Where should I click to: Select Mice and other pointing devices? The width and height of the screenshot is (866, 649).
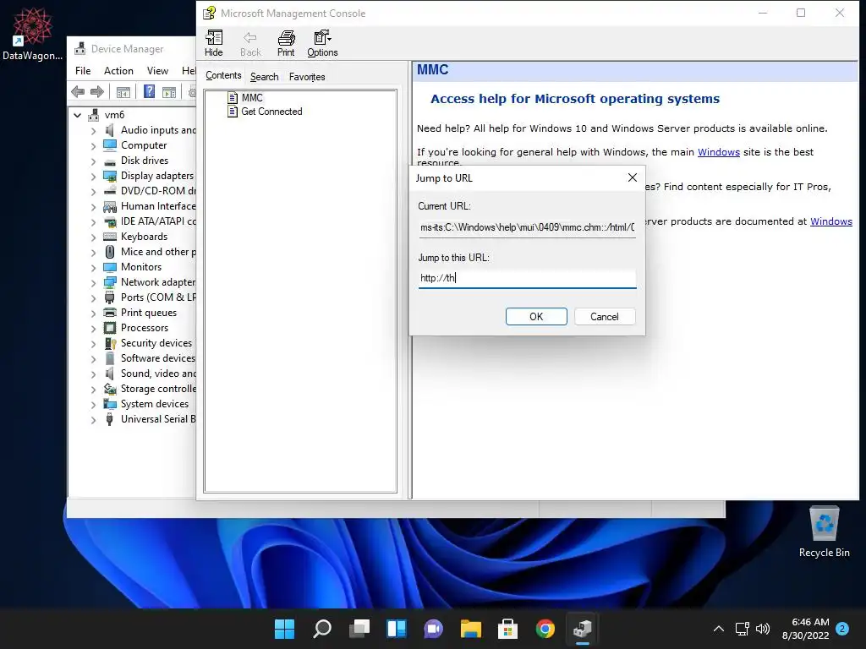[158, 252]
